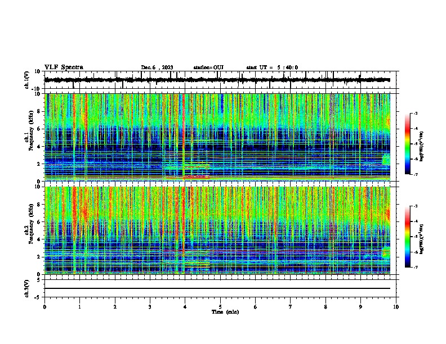Click time axis tick label "3"
This screenshot has width=446, height=344.
tap(150, 307)
